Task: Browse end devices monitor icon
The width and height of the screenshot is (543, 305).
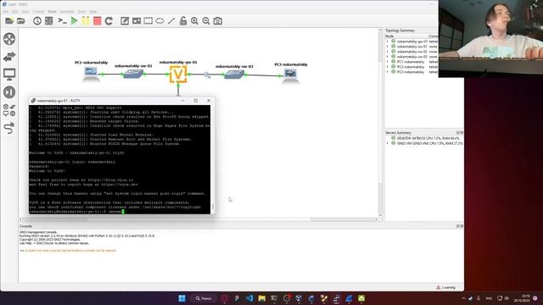Action: tap(9, 74)
